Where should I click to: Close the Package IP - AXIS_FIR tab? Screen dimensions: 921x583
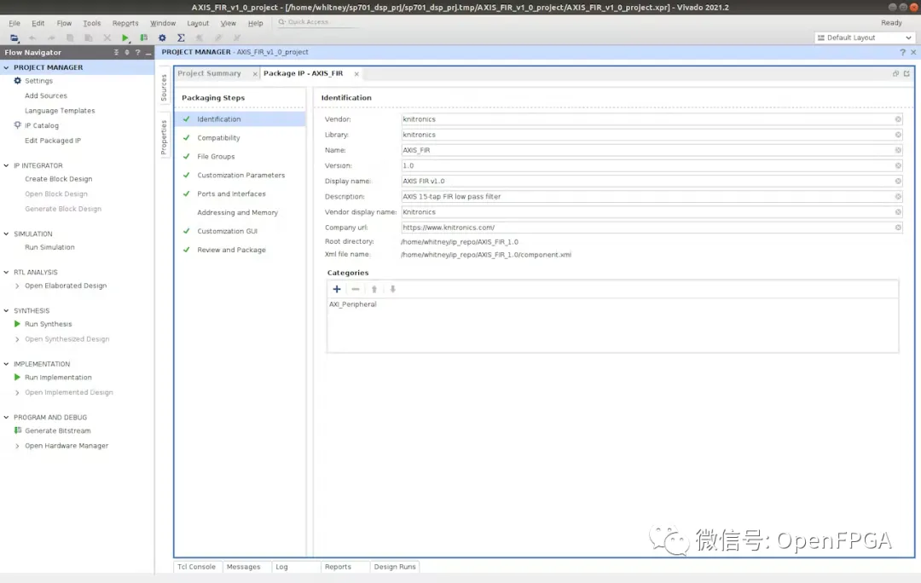356,74
